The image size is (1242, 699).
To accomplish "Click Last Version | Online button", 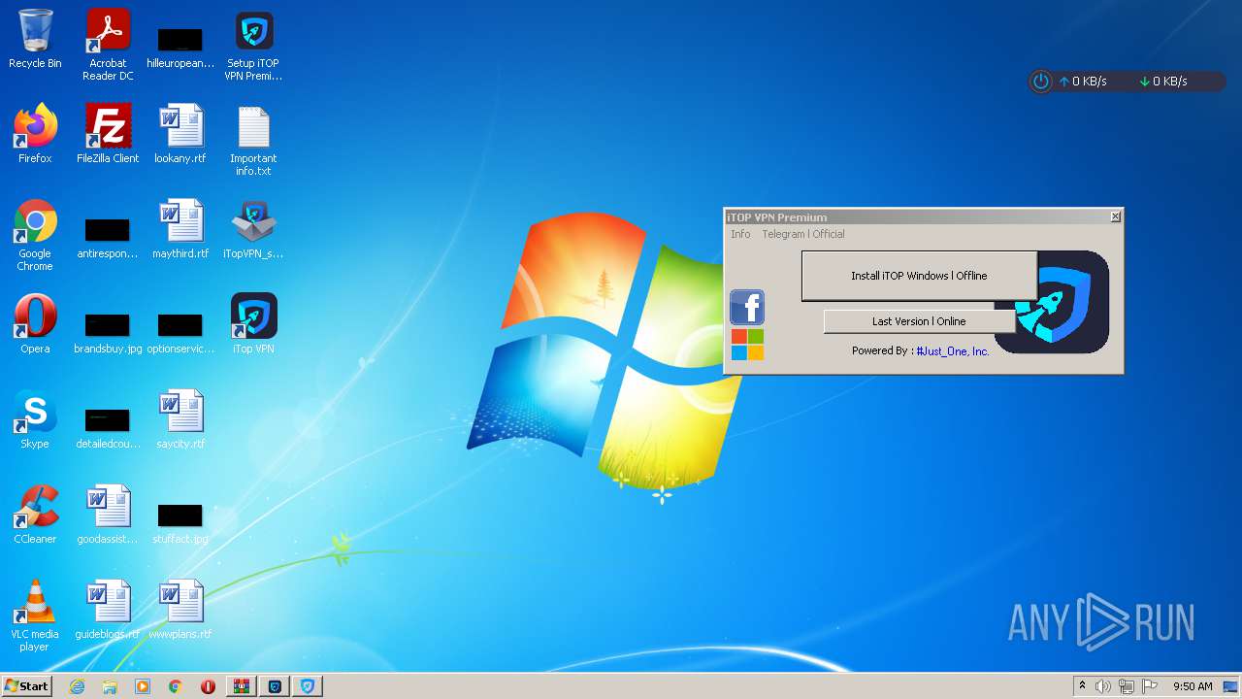I will click(919, 321).
